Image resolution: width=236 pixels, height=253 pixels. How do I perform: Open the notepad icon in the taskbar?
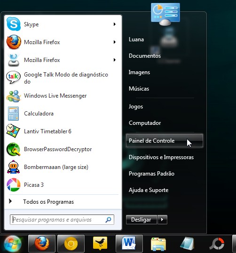click(188, 244)
